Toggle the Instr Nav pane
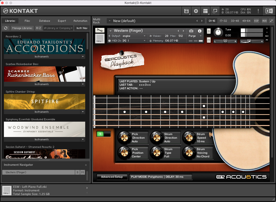 pos(82,28)
